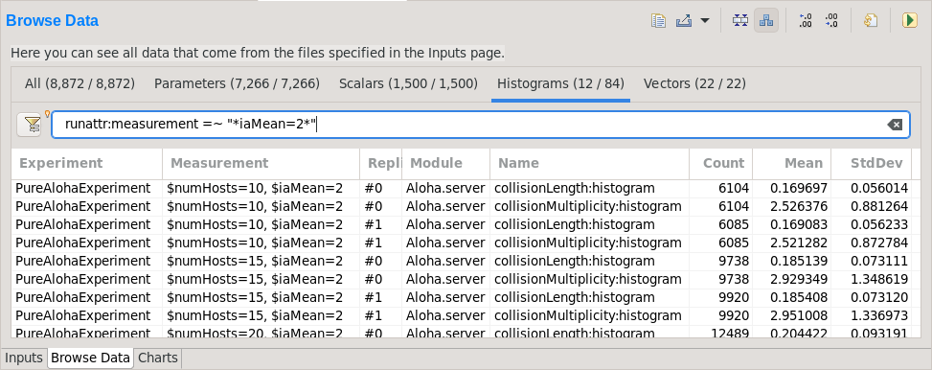Select the Browse Data bottom tab
Screen dimensions: 932x370
tap(90, 358)
